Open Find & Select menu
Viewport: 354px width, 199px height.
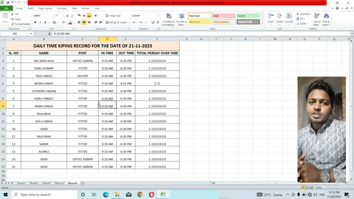coord(326,19)
